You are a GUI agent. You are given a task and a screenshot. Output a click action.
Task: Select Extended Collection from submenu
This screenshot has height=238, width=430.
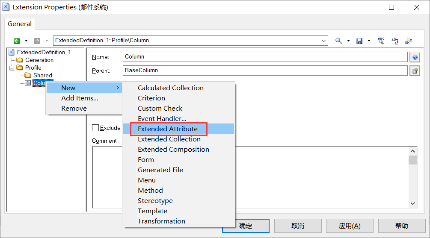click(178, 139)
